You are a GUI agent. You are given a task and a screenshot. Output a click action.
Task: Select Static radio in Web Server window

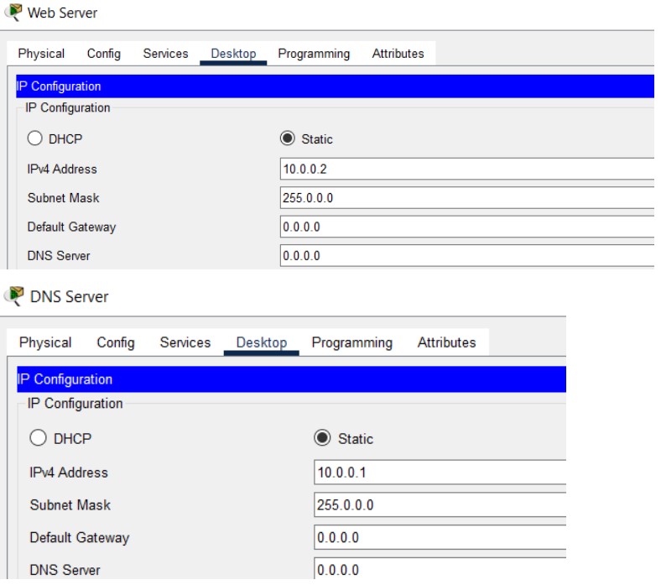288,138
